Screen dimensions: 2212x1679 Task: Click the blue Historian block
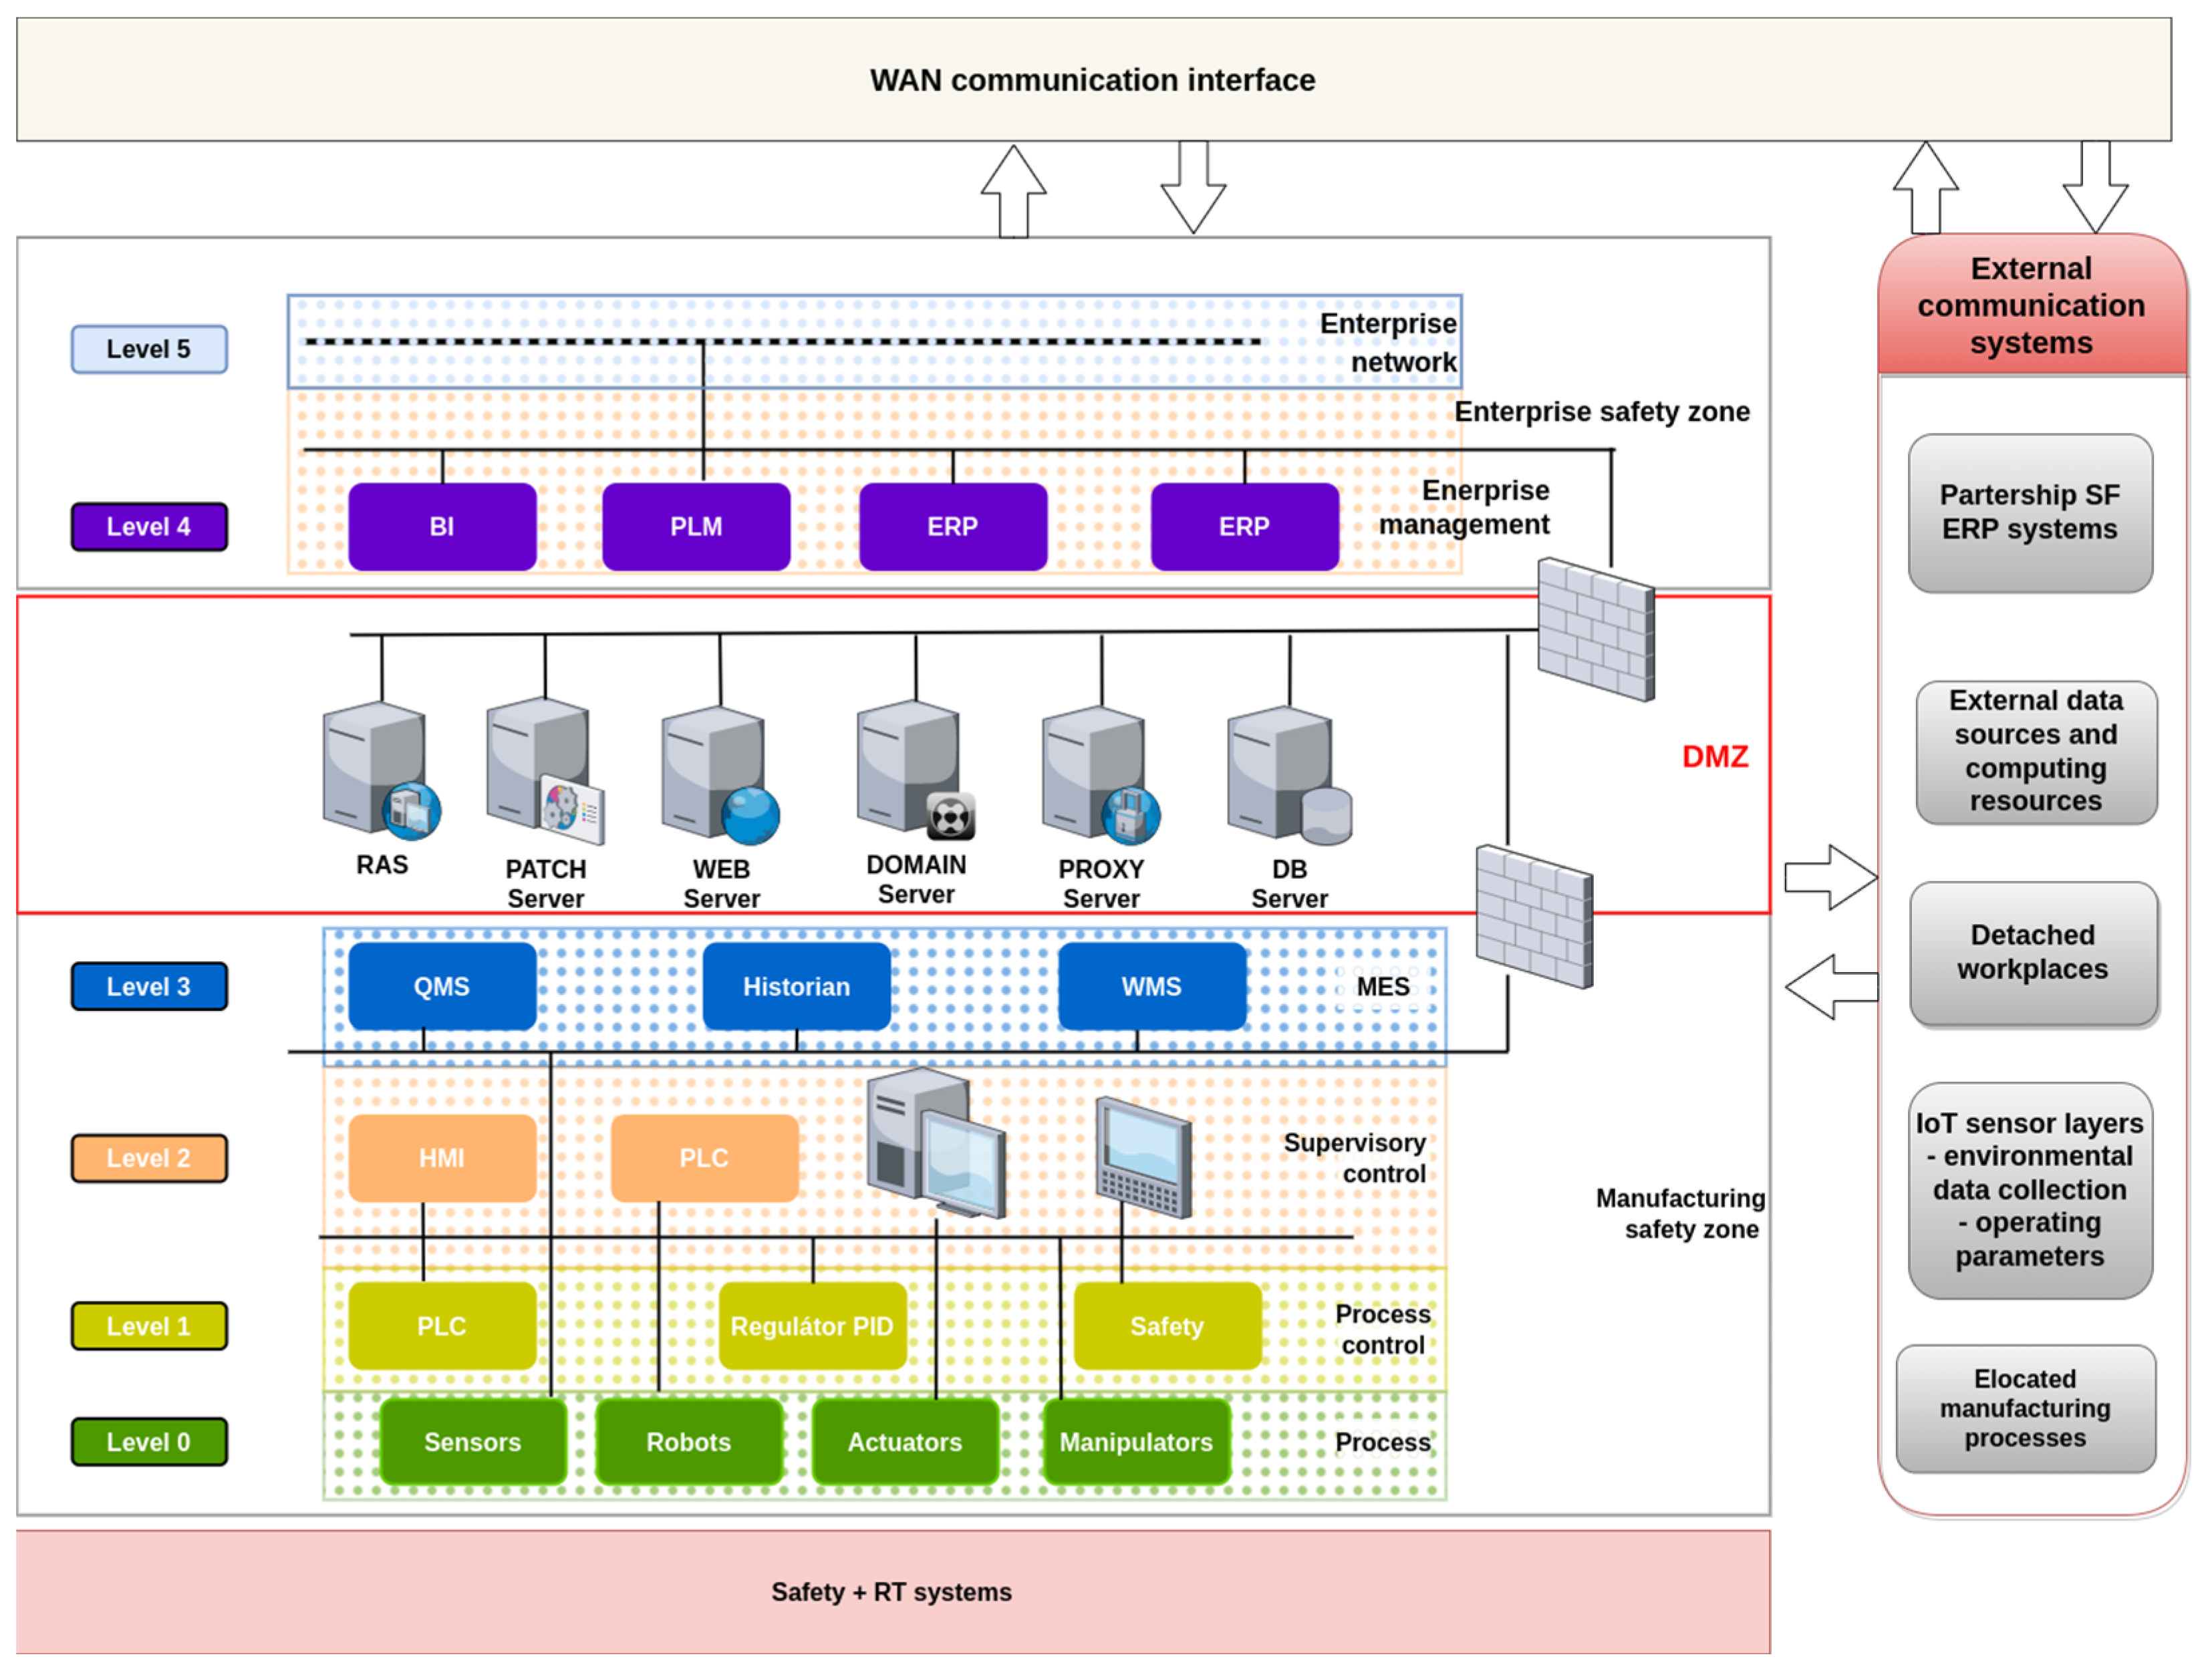[796, 986]
